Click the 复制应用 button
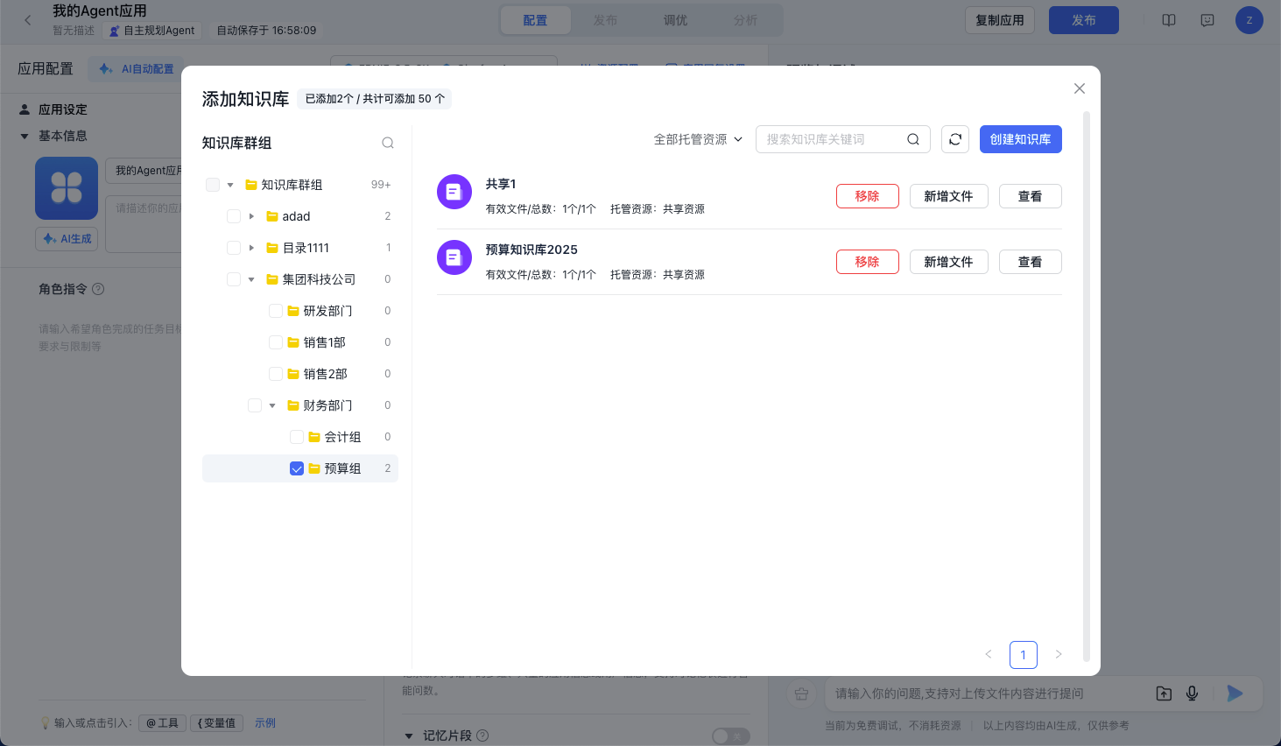The width and height of the screenshot is (1281, 746). tap(1000, 20)
